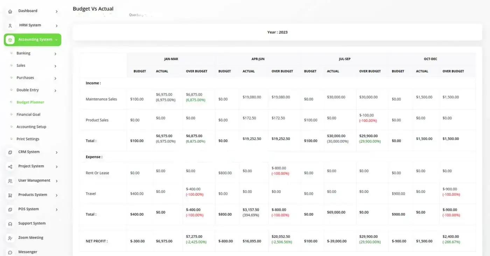Click the HRM System person icon
This screenshot has width=490, height=256.
[x=10, y=26]
